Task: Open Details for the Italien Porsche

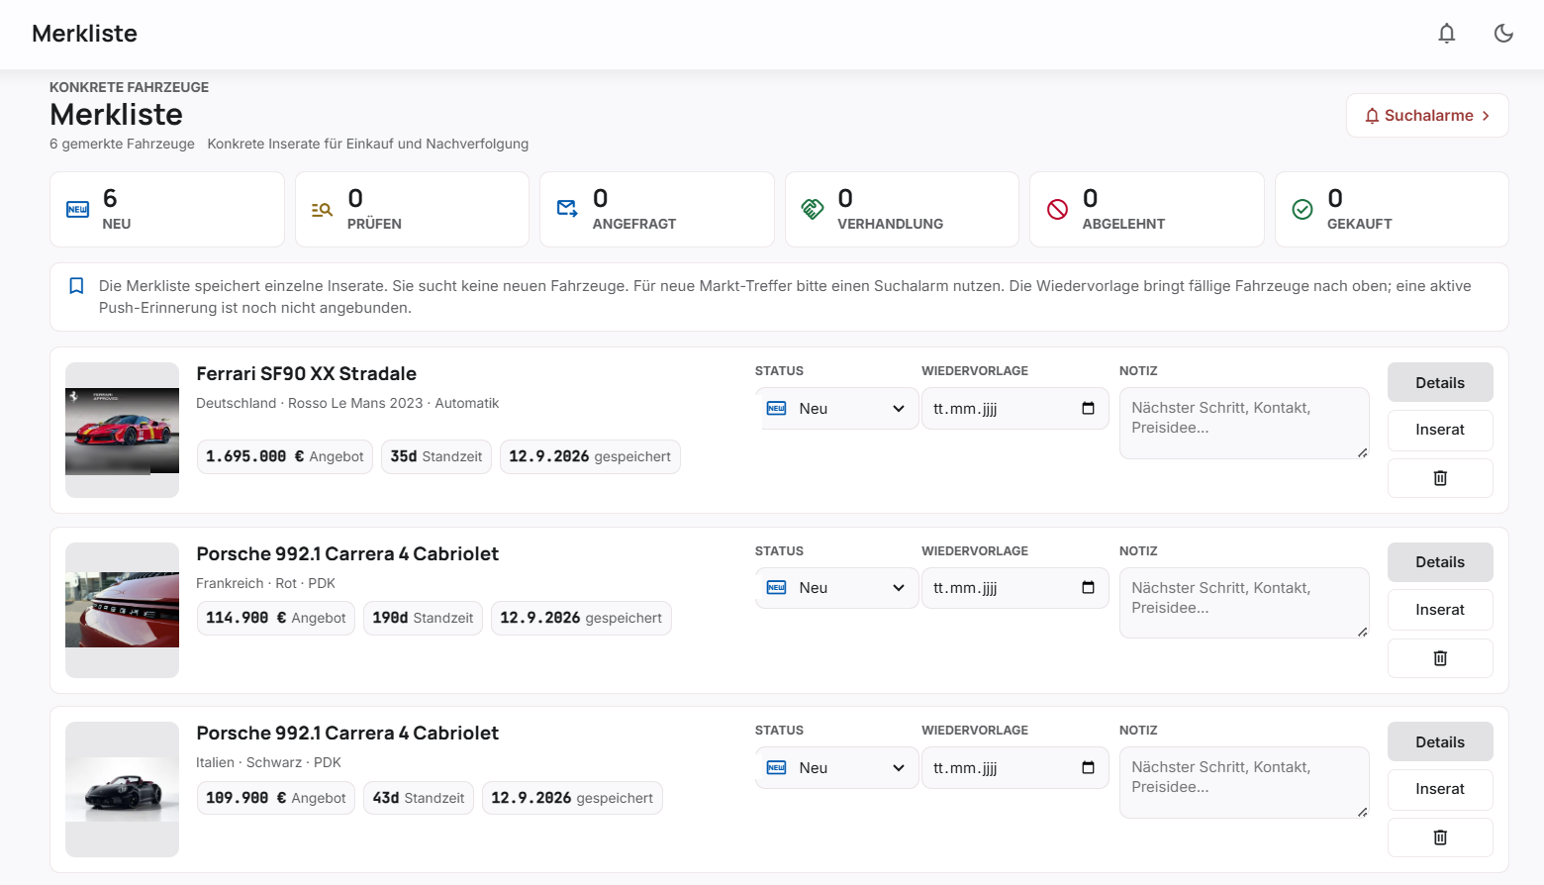Action: (x=1440, y=742)
